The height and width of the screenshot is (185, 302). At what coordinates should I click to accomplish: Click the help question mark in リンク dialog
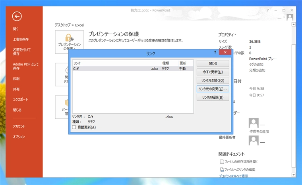coord(215,52)
